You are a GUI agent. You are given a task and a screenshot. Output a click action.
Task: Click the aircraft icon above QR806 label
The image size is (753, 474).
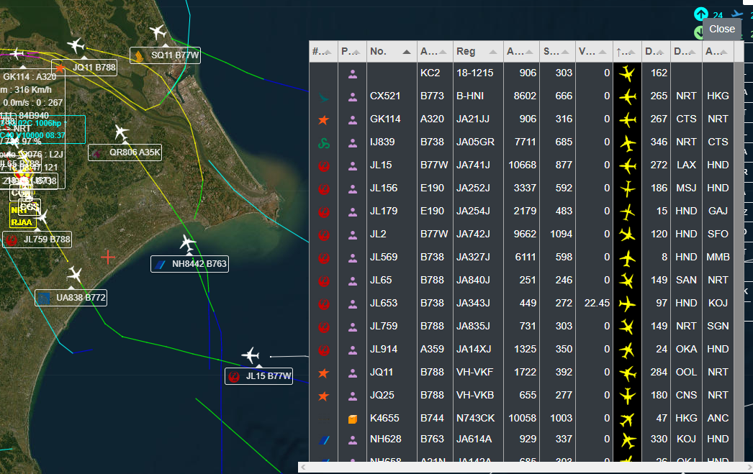(122, 132)
